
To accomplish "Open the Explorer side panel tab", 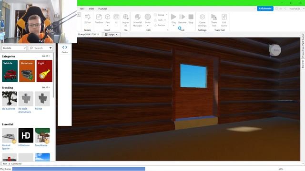I will click(303, 64).
